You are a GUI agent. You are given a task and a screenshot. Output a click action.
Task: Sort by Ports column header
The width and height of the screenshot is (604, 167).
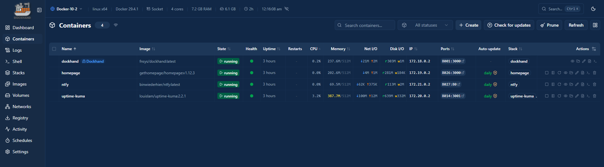click(x=447, y=49)
